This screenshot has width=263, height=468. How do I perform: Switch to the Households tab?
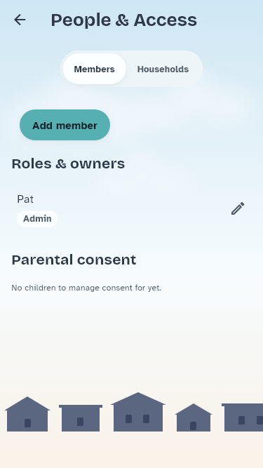[163, 69]
